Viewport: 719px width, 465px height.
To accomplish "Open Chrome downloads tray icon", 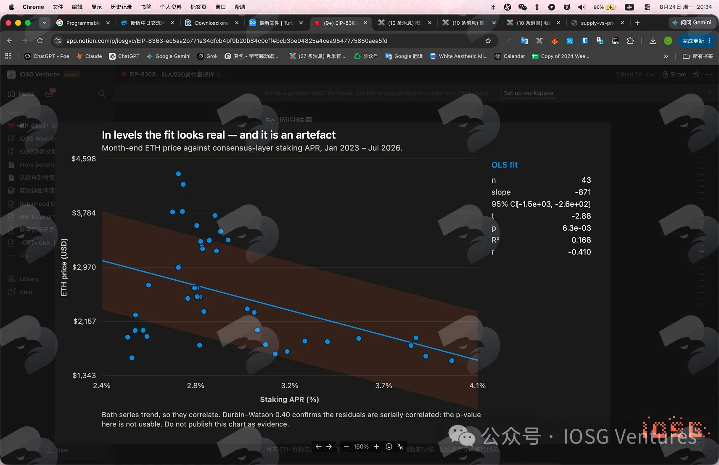I will [653, 41].
